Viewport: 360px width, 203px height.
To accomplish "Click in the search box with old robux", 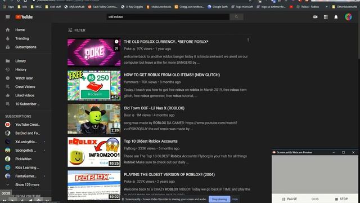I will 168,17.
